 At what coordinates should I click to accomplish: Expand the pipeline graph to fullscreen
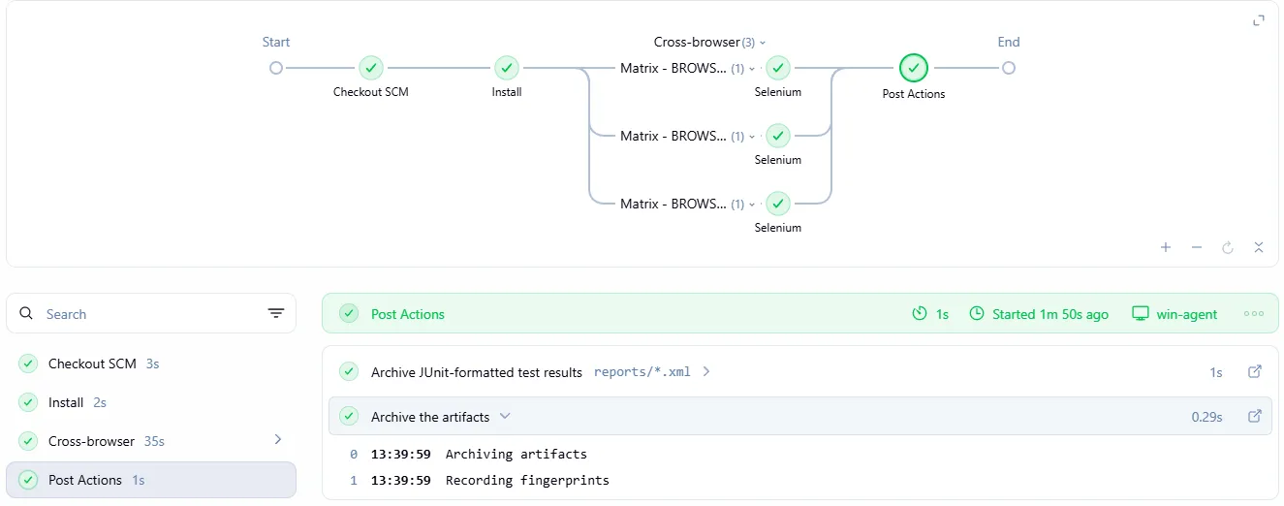click(x=1259, y=20)
